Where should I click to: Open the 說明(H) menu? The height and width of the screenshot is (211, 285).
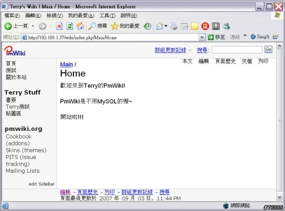[129, 16]
